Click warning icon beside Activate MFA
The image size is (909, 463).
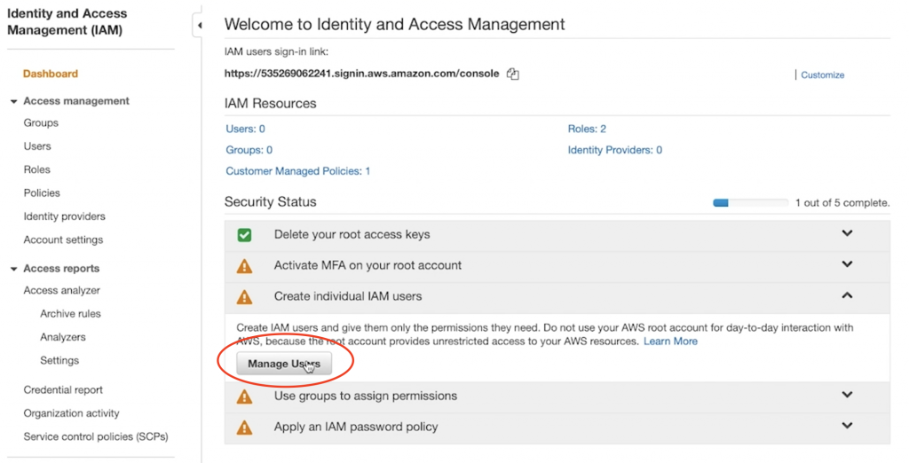pyautogui.click(x=245, y=266)
